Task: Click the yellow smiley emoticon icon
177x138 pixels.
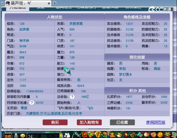Action: tap(160, 135)
